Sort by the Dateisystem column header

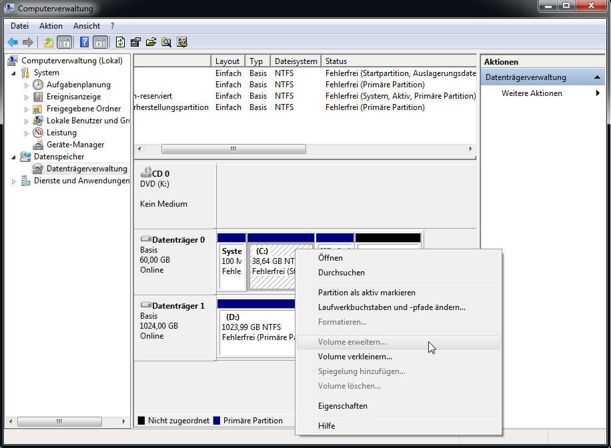click(x=295, y=61)
